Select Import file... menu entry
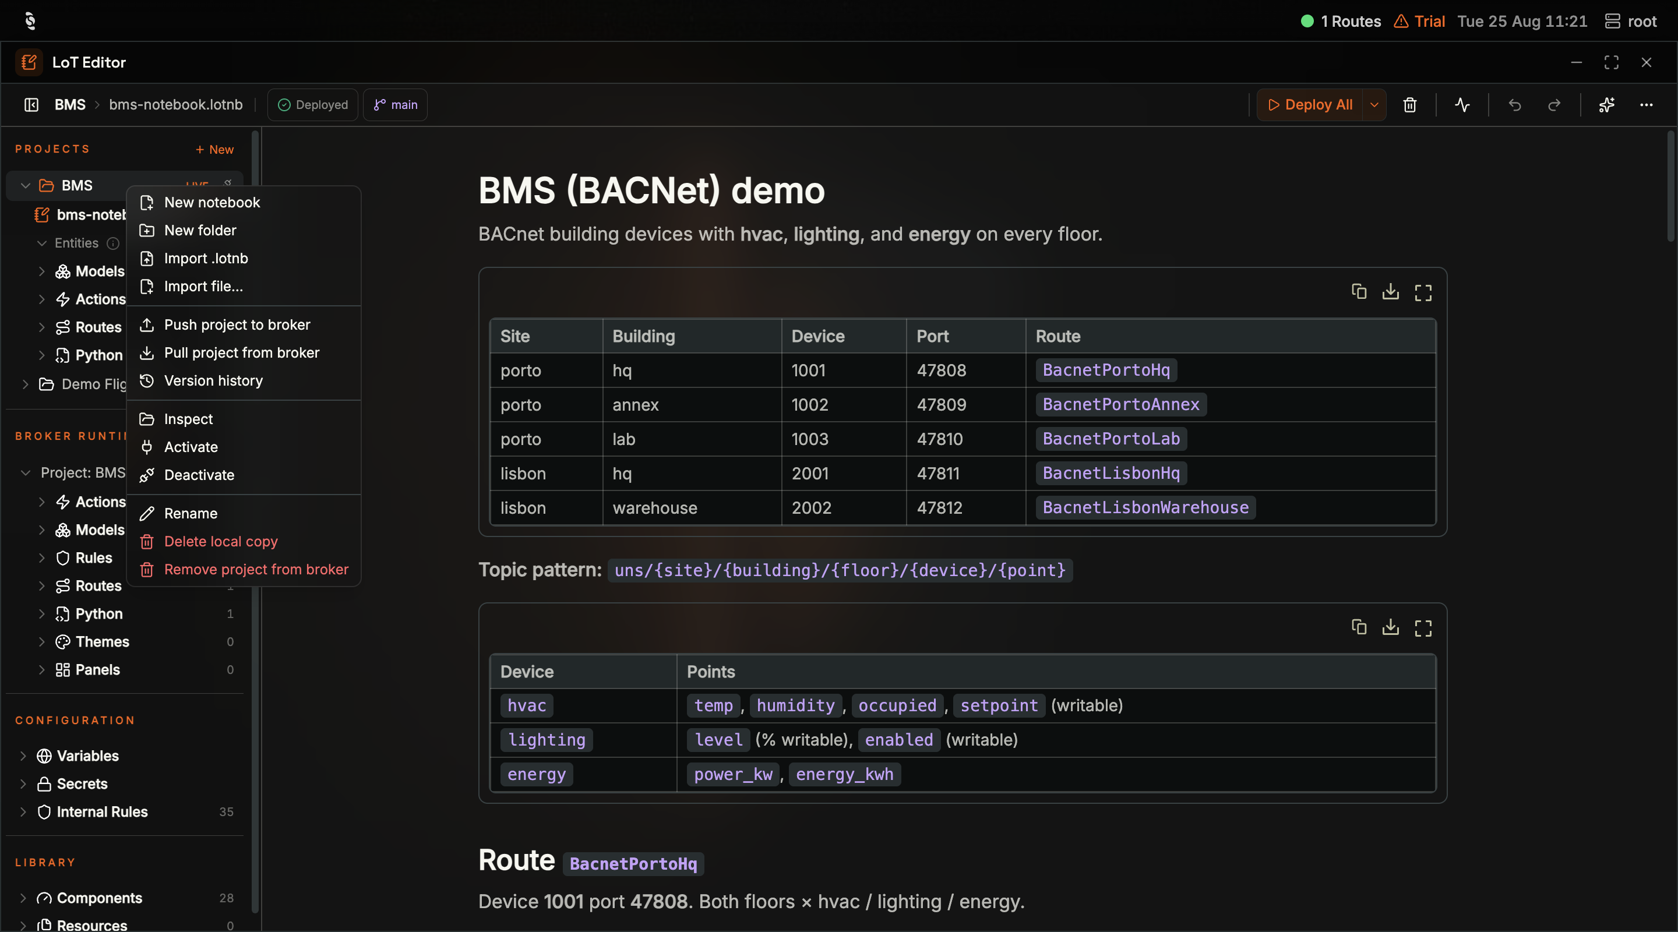Screen dimensions: 1678x932 [x=244, y=287]
